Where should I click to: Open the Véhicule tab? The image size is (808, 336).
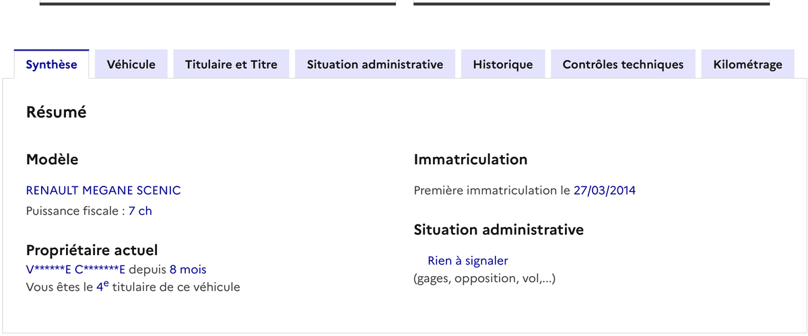point(131,65)
